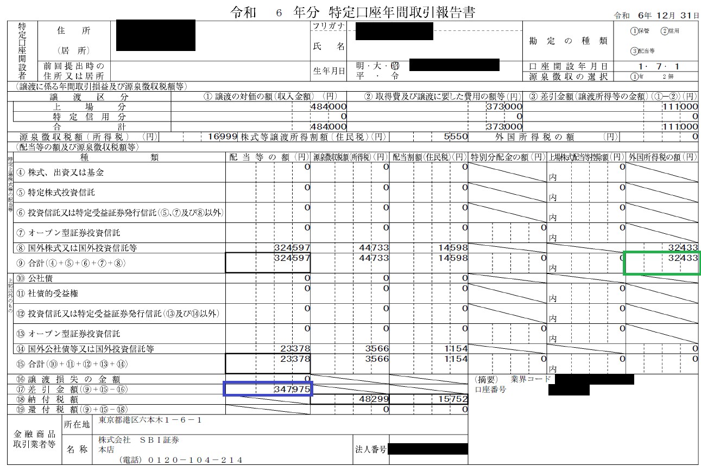701x466 pixels.
Task: Click the title 特定口座年間取引報告書
Action: click(x=402, y=12)
